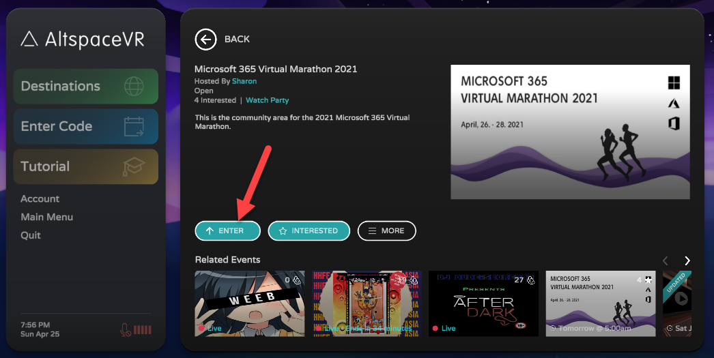Open the MORE hamburger menu
This screenshot has width=714, height=358.
point(386,230)
